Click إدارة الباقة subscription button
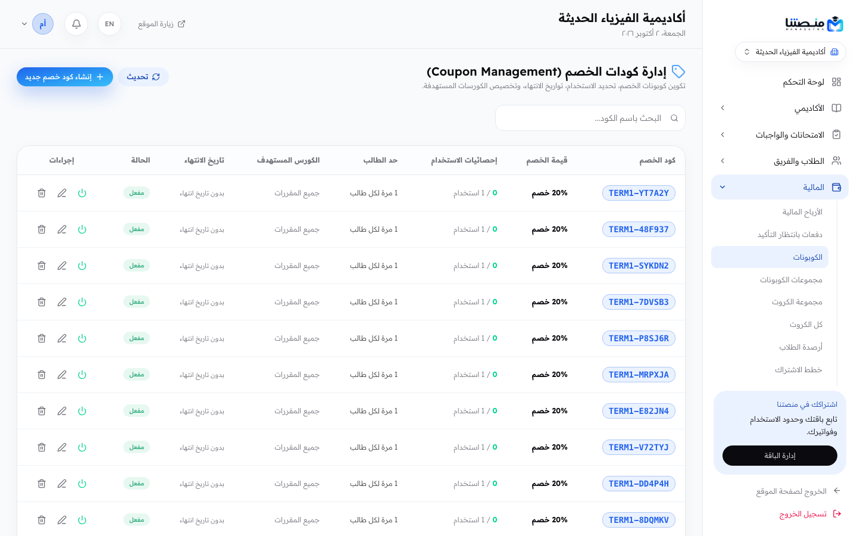857x536 pixels. pyautogui.click(x=780, y=456)
